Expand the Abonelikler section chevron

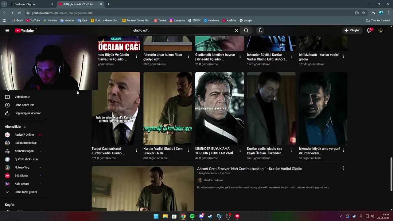(25, 126)
